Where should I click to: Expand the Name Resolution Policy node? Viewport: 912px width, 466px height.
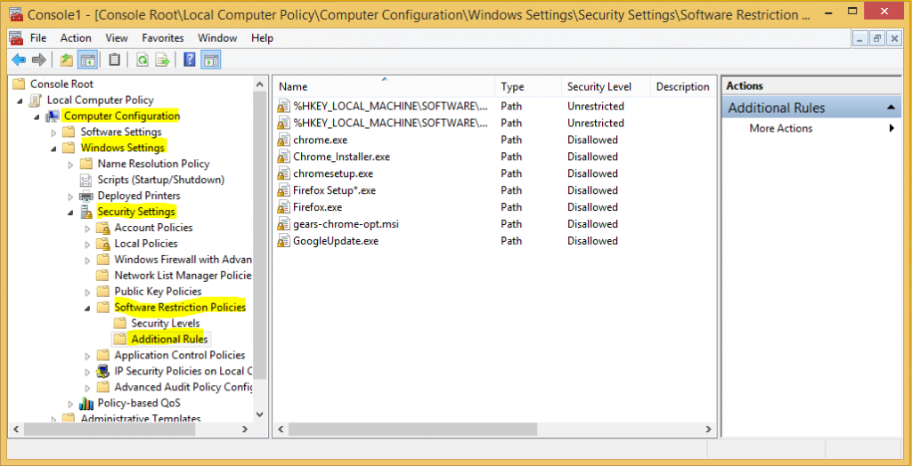(x=71, y=165)
